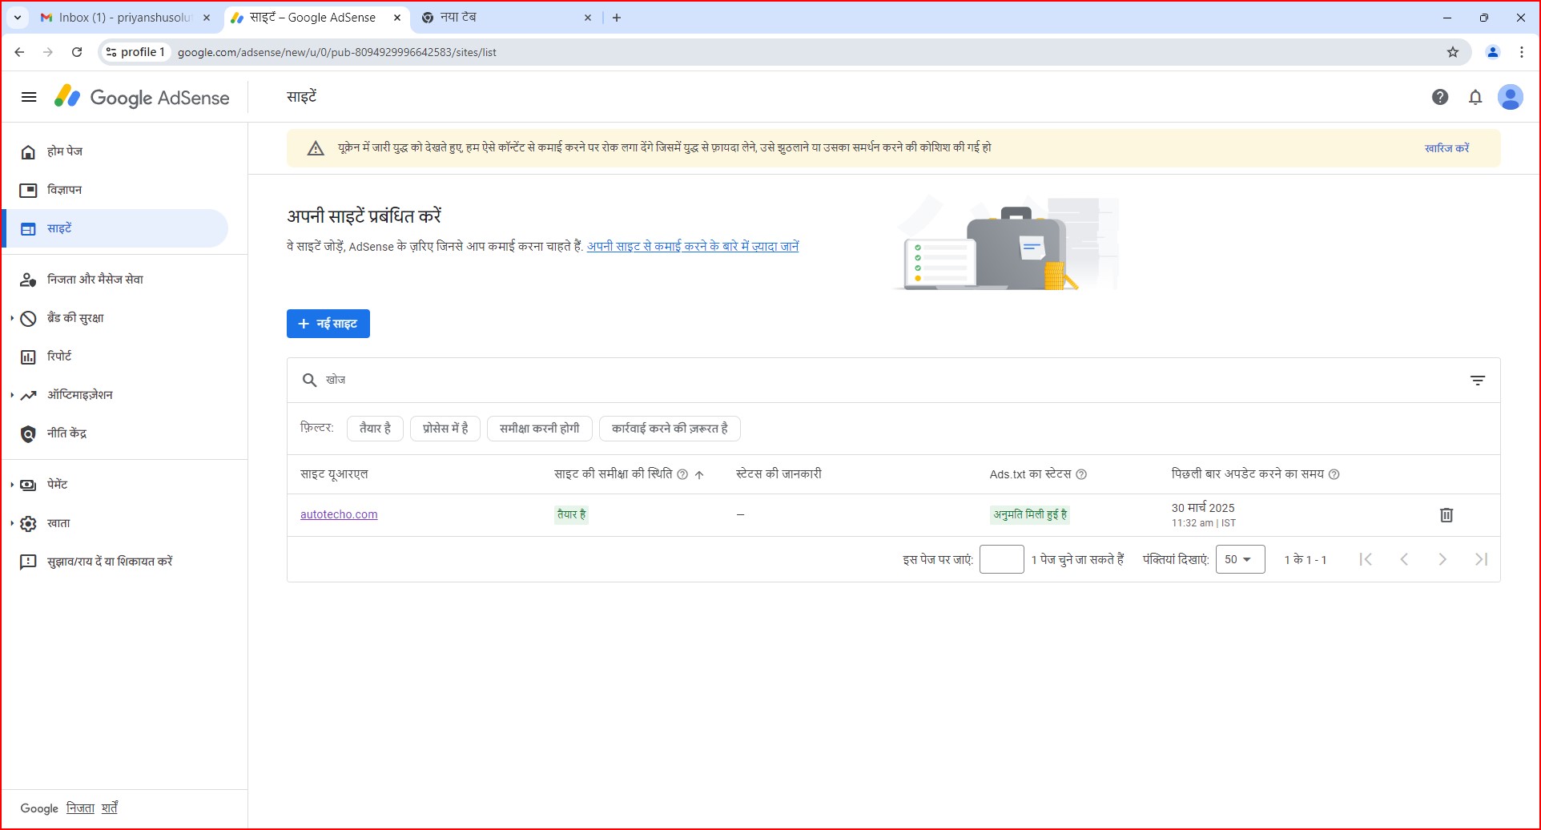The height and width of the screenshot is (830, 1541).
Task: Click the browser address bar URL
Action: 337,52
